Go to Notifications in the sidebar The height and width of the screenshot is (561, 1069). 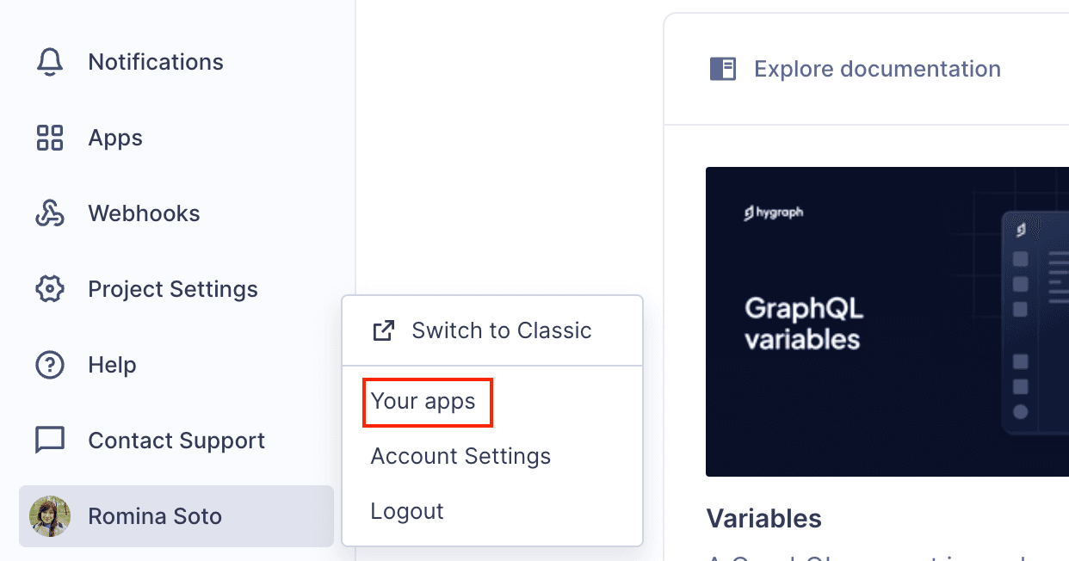156,62
